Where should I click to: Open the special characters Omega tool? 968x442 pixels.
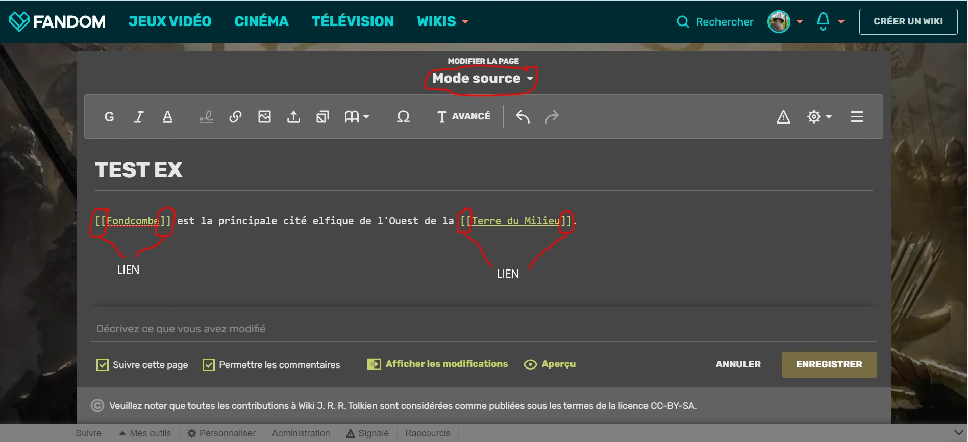click(403, 117)
